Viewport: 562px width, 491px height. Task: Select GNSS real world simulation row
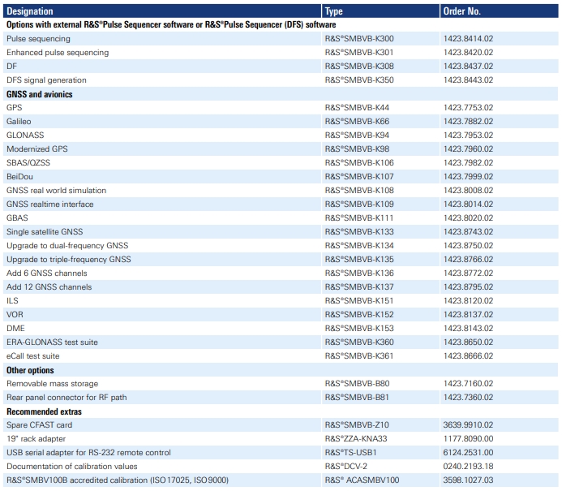(281, 191)
